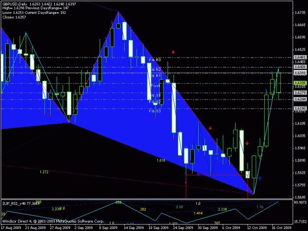This screenshot has width=308, height=231.
Task: Click the 'Close= 1.6357' info line
Action: point(14,17)
